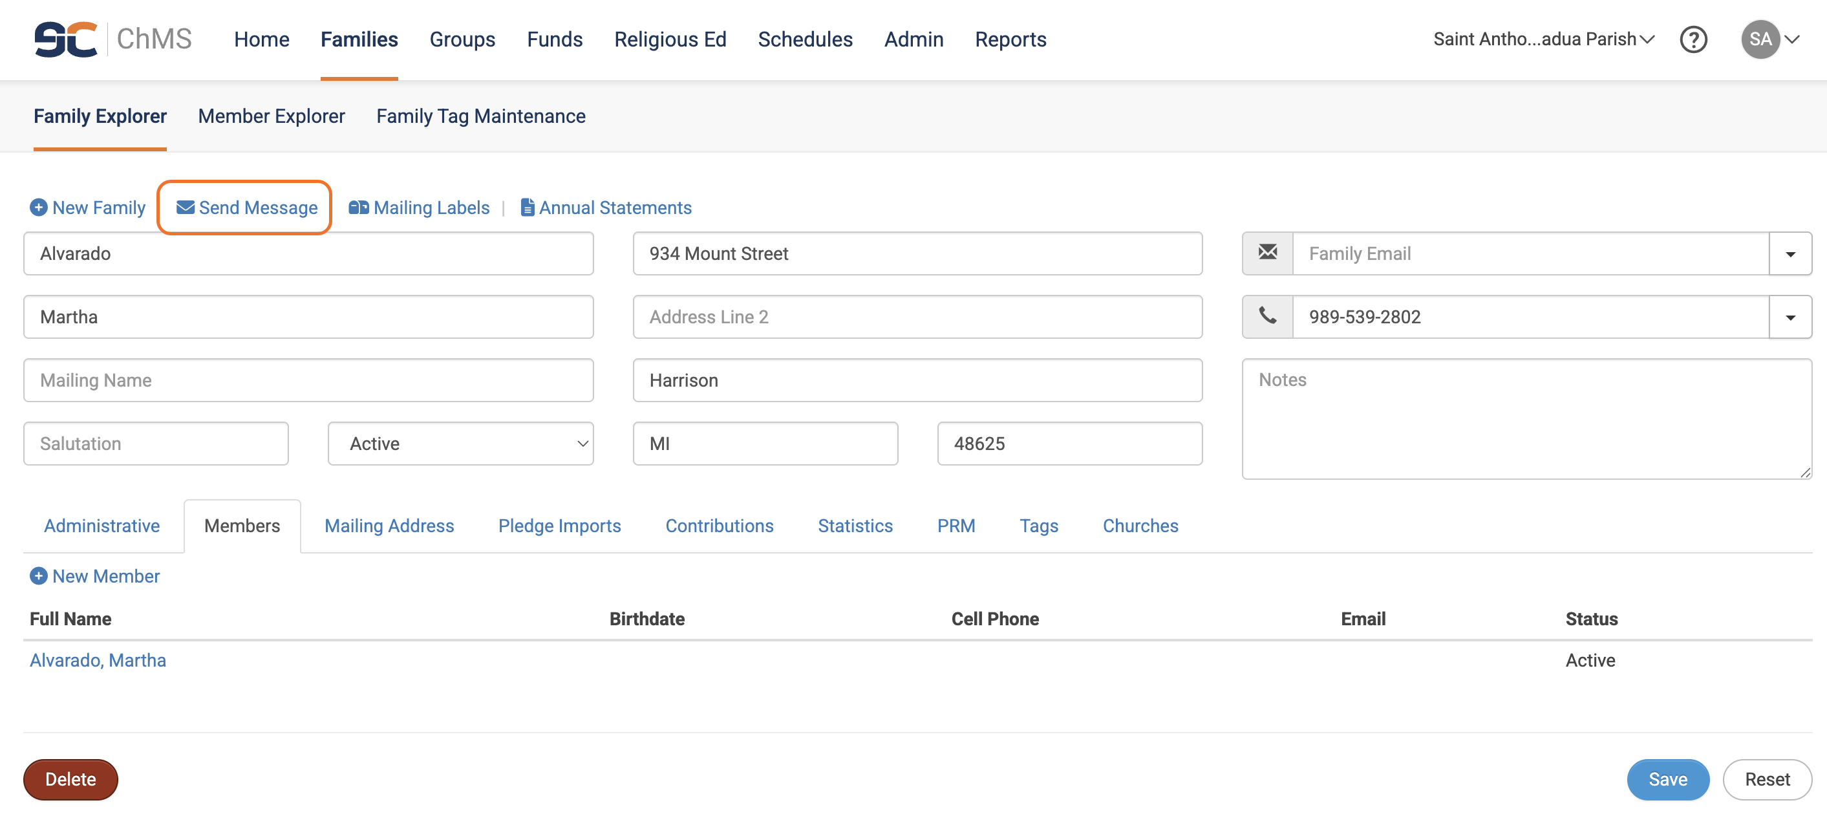Open the help question mark icon
The width and height of the screenshot is (1827, 816).
click(x=1693, y=39)
